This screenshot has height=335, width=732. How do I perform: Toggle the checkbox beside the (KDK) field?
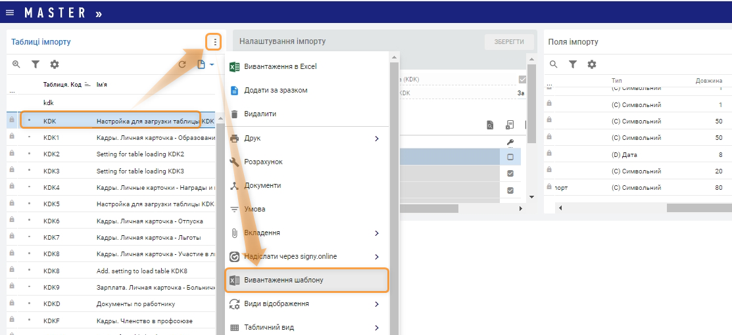(x=522, y=79)
